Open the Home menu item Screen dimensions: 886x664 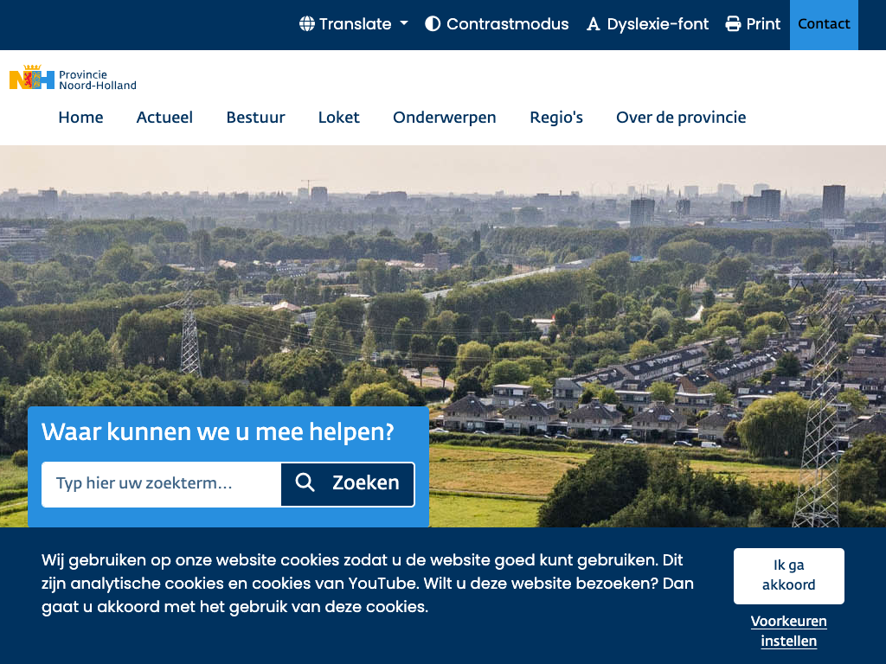click(x=80, y=118)
